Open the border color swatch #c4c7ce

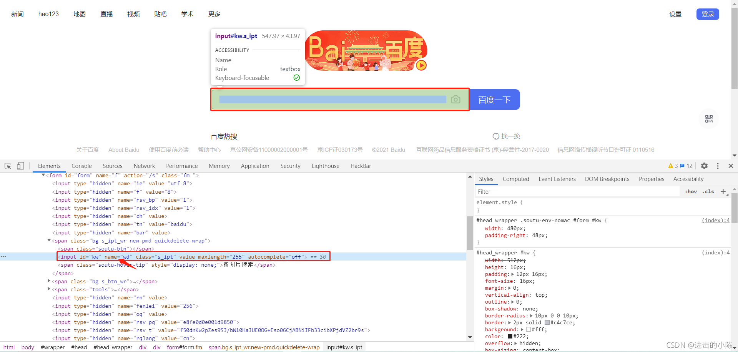[547, 323]
